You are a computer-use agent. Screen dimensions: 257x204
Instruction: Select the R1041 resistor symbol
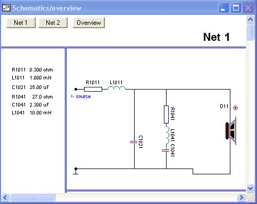(166, 114)
